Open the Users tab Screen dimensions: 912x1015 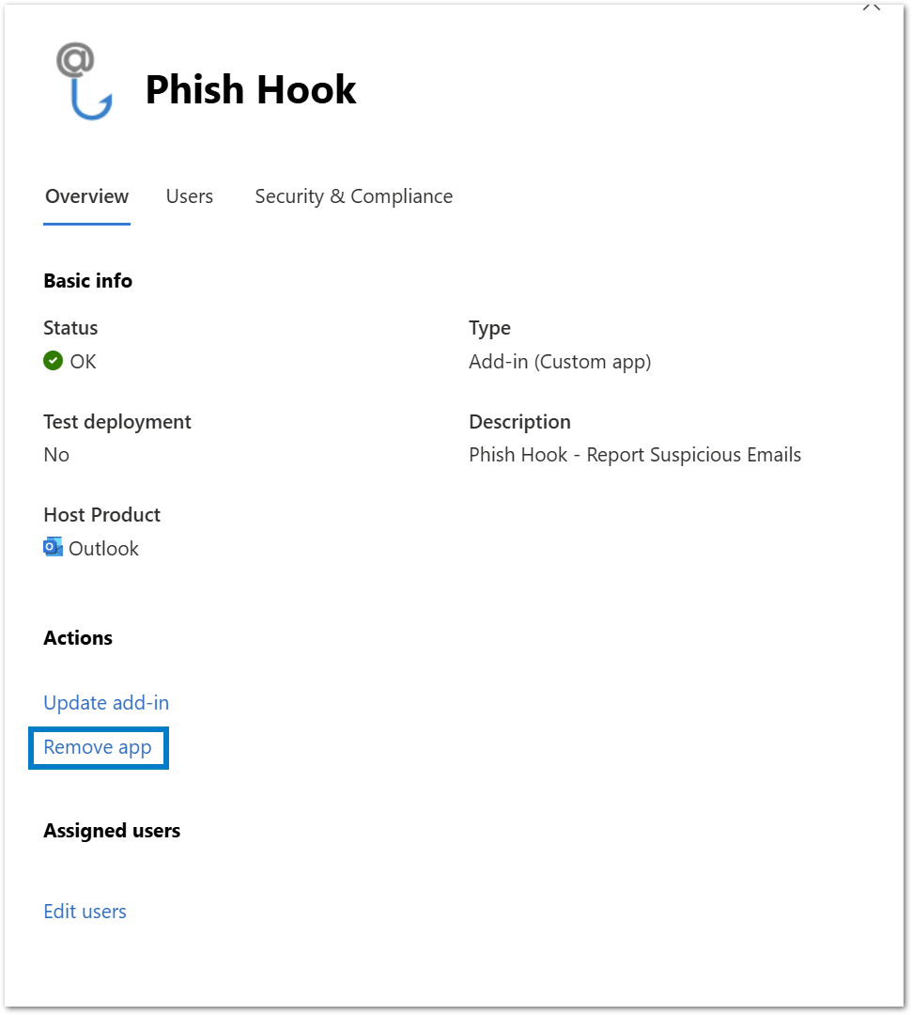pos(190,196)
